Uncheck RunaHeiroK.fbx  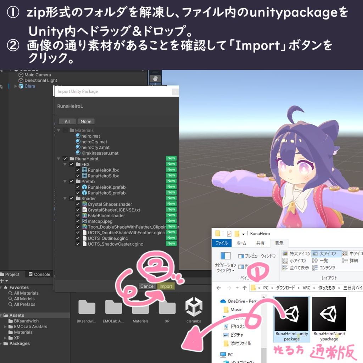tap(78, 170)
